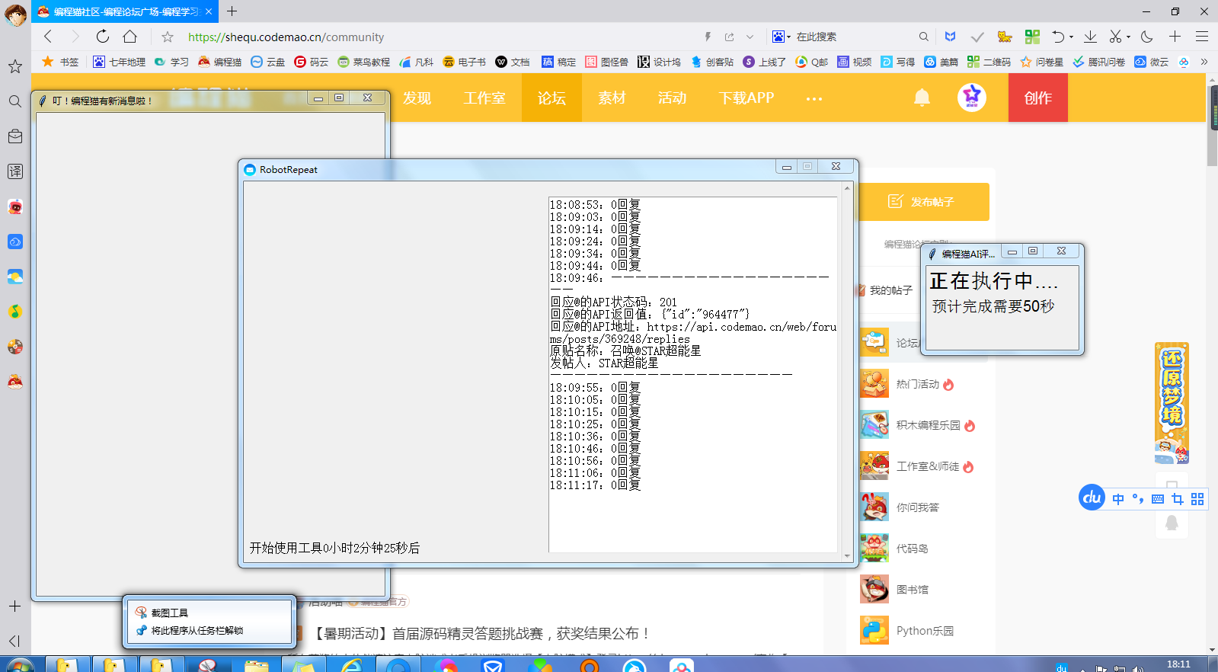Click the Baidu input method du icon
Viewport: 1218px width, 672px height.
click(x=1092, y=498)
